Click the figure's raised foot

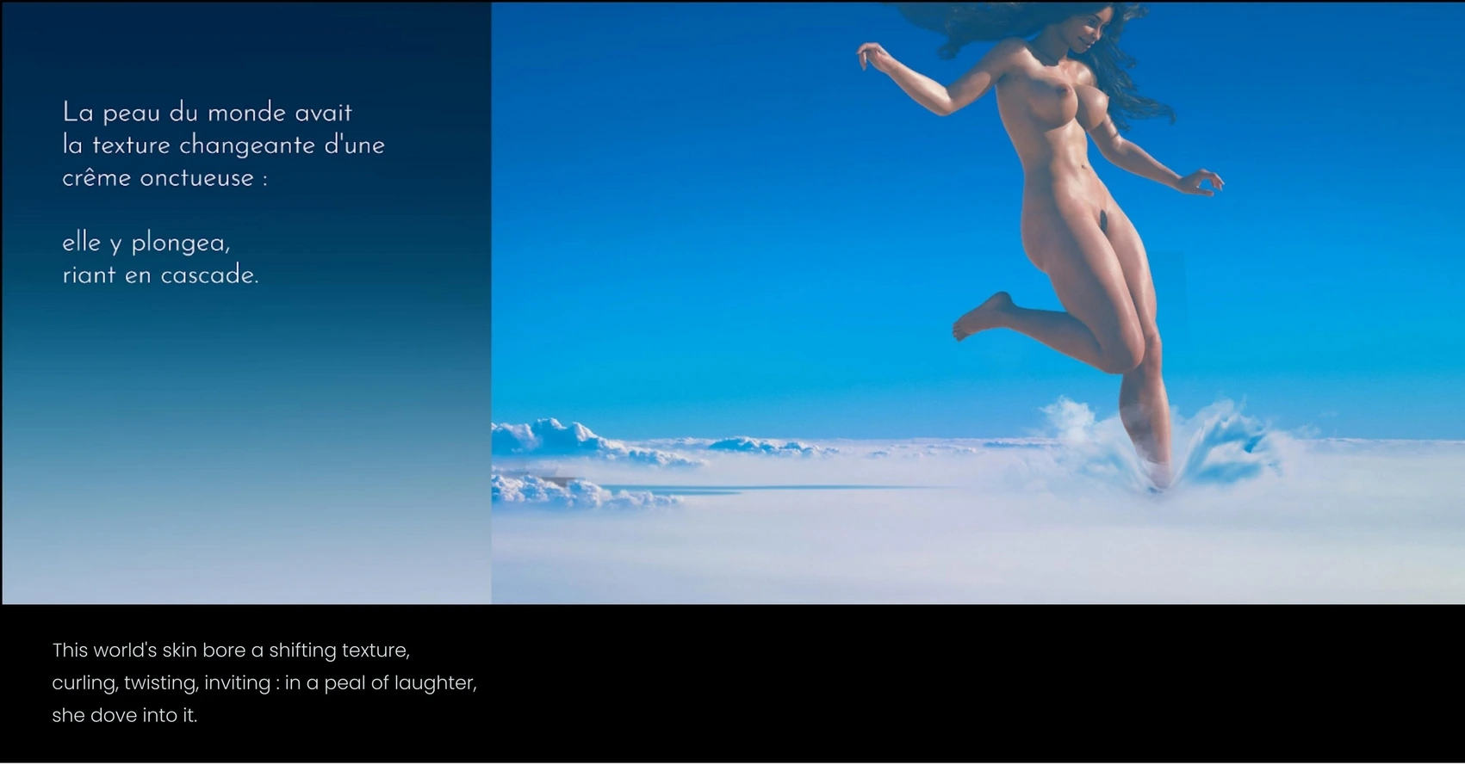[978, 318]
